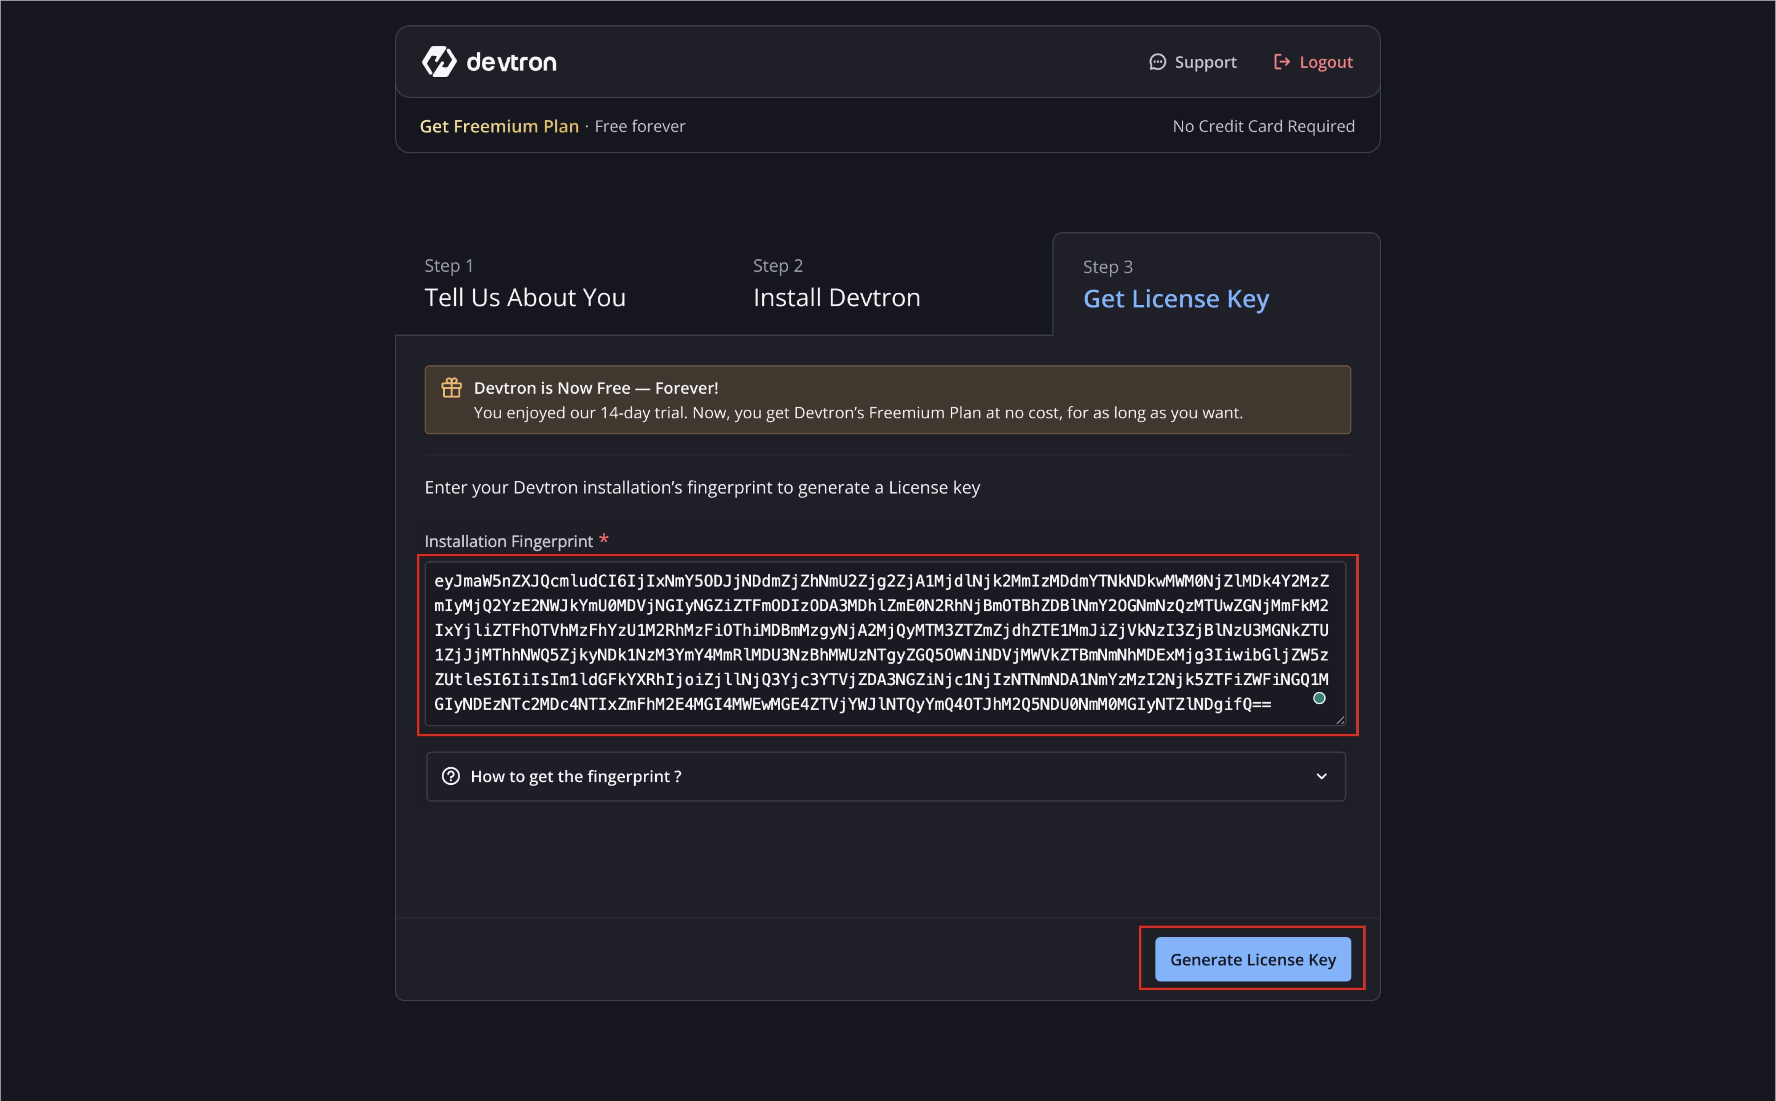Click the Logout arrow icon
The image size is (1776, 1101).
coord(1281,62)
